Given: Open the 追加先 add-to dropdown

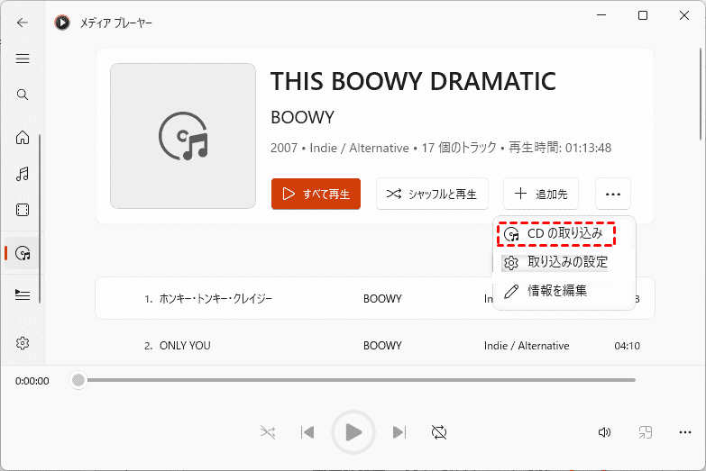Looking at the screenshot, I should click(541, 194).
